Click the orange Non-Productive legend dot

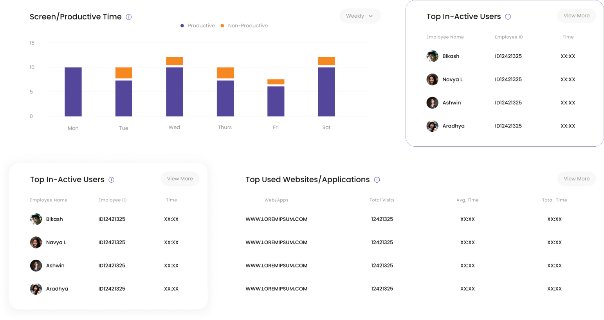[x=222, y=26]
